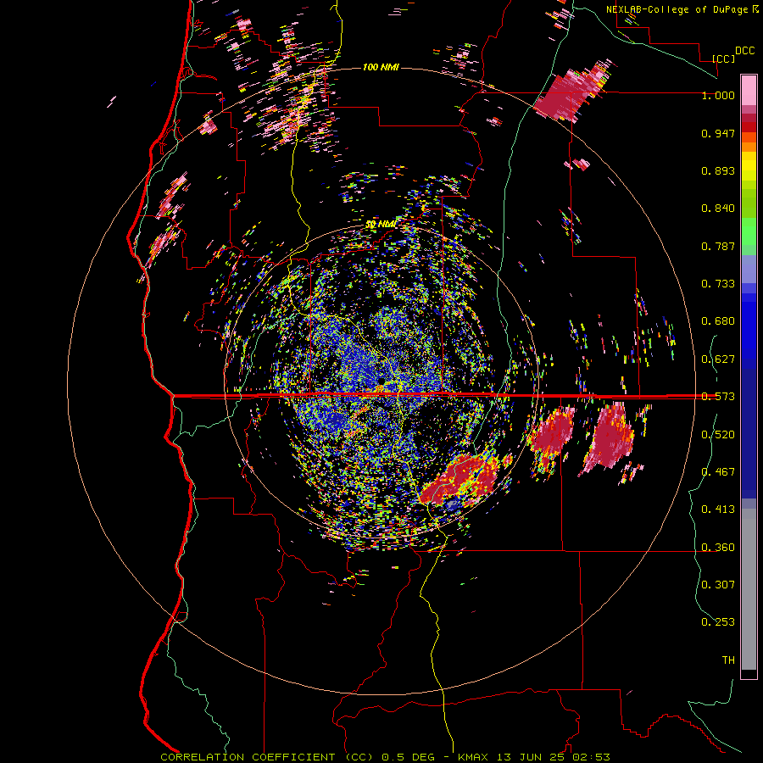Click the 0.360 scale value
The image size is (763, 763).
718,548
